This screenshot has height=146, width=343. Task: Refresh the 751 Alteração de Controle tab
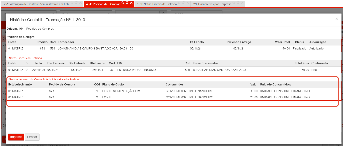pos(76,3)
